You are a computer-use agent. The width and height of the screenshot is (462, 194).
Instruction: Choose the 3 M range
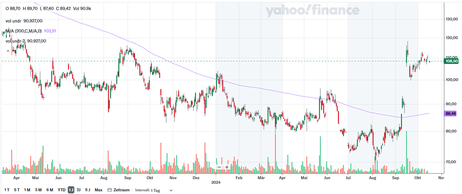[x=38, y=190]
